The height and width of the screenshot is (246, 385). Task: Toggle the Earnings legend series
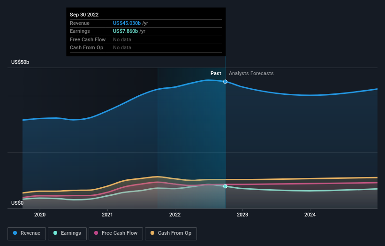click(67, 233)
